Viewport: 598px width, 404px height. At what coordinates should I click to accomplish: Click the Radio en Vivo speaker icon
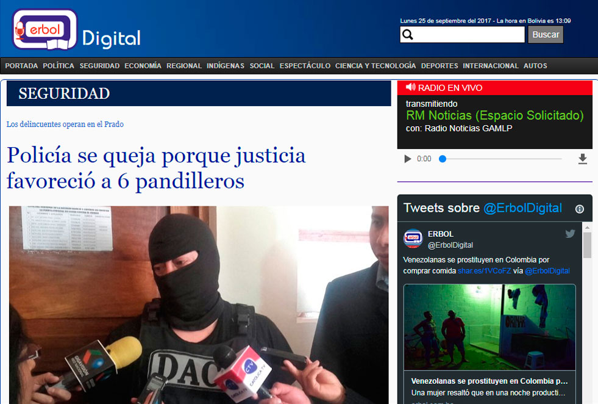point(411,87)
